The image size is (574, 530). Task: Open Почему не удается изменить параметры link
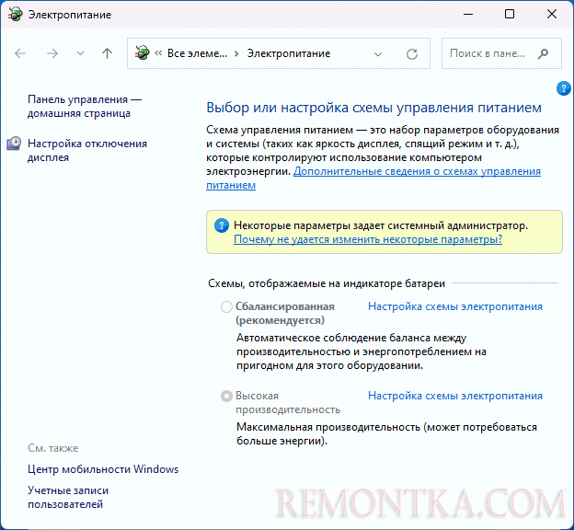pyautogui.click(x=367, y=238)
